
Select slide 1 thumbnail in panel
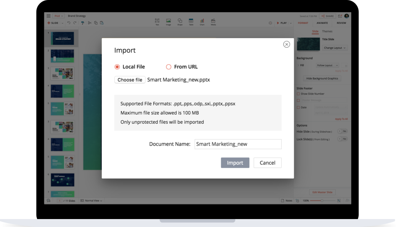point(62,38)
